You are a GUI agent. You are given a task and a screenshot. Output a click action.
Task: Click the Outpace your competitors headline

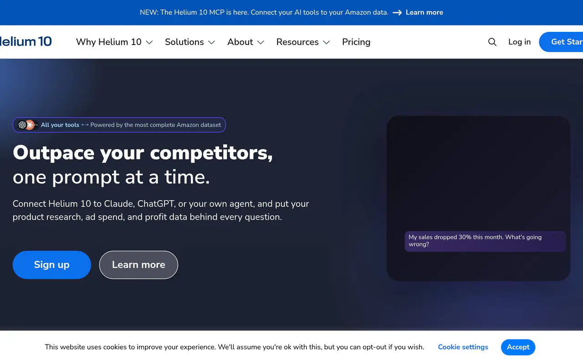click(143, 153)
